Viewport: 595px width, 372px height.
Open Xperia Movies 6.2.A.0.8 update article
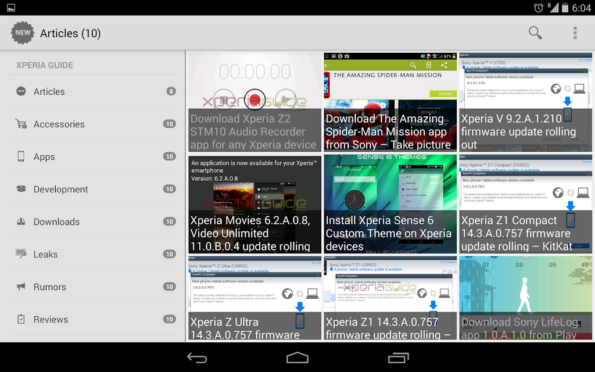click(x=255, y=204)
